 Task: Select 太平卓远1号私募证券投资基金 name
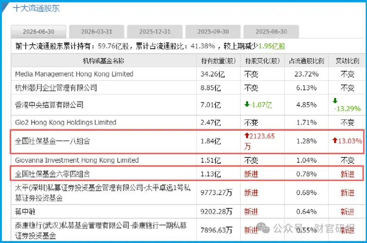[x=103, y=192]
